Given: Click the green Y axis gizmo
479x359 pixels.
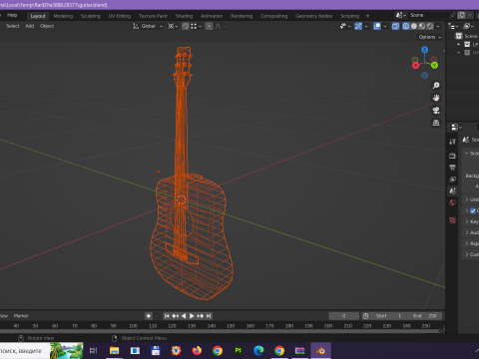Looking at the screenshot, I should (x=434, y=66).
